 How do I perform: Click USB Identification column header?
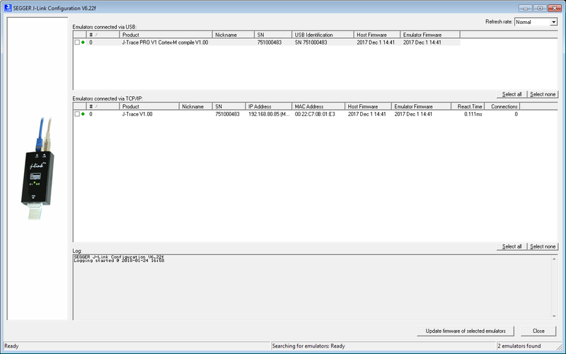[x=323, y=35]
